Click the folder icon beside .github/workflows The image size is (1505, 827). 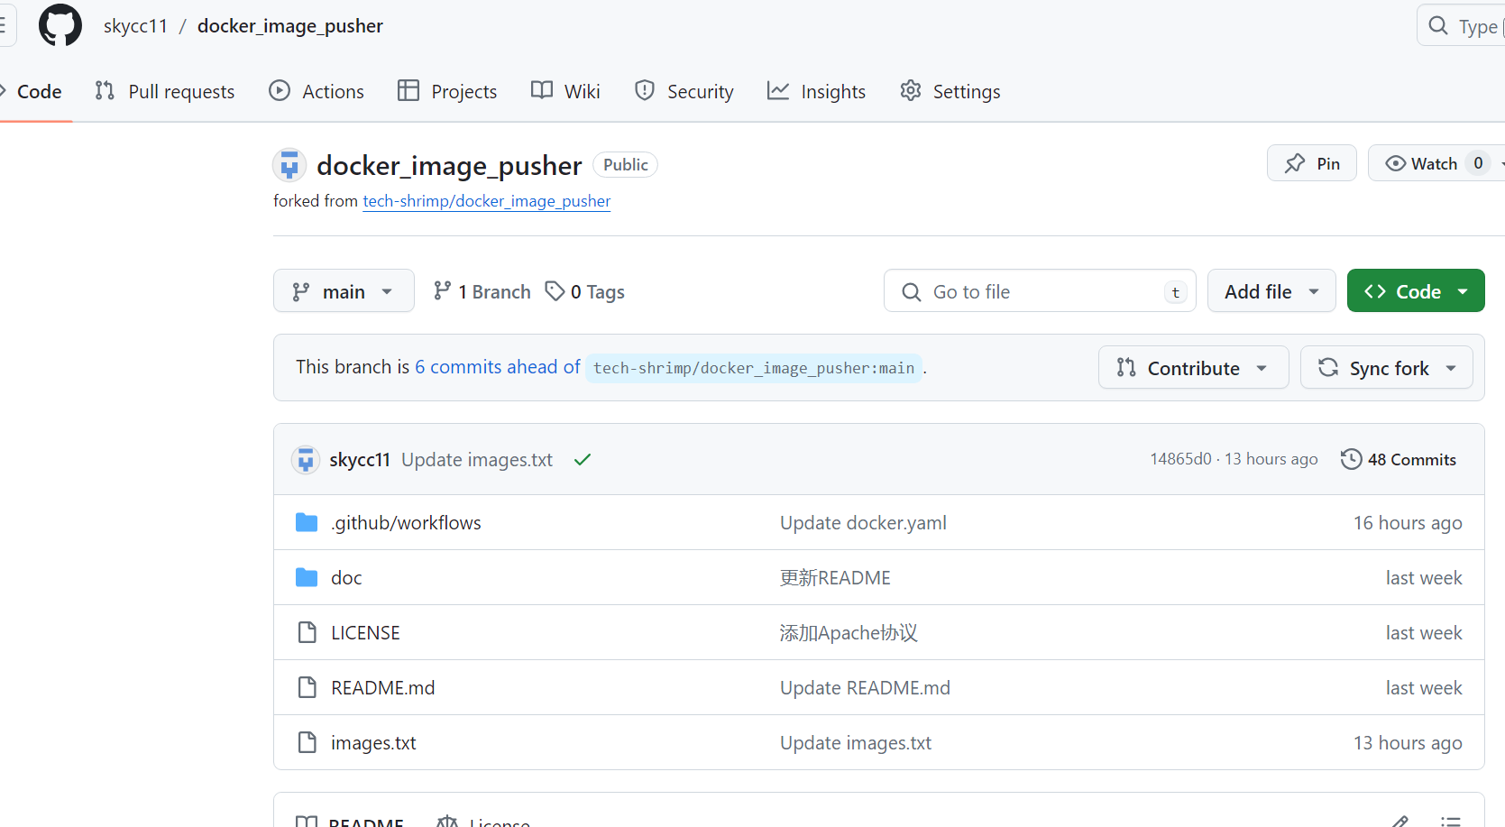coord(307,522)
